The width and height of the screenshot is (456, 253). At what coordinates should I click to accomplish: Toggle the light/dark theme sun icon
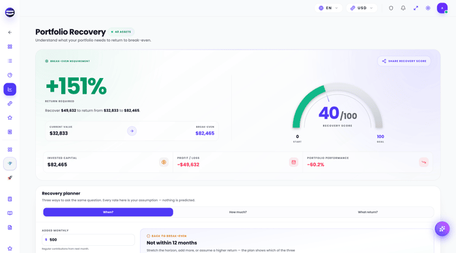click(428, 8)
